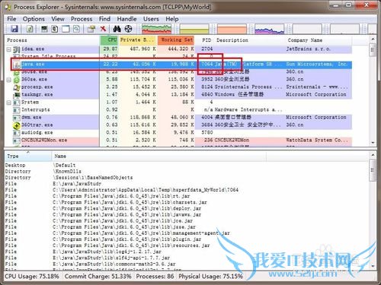Open the blue I/O history graph
Viewport: 381px width, 285px height.
pos(269,29)
